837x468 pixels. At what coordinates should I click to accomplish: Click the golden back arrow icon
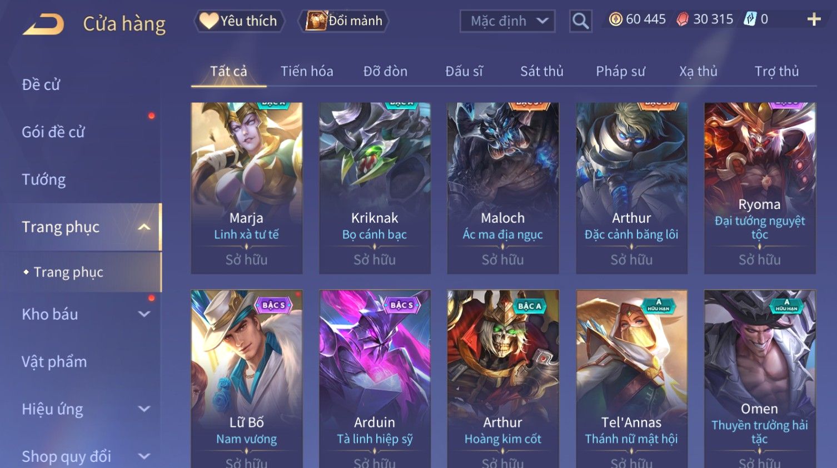[43, 24]
